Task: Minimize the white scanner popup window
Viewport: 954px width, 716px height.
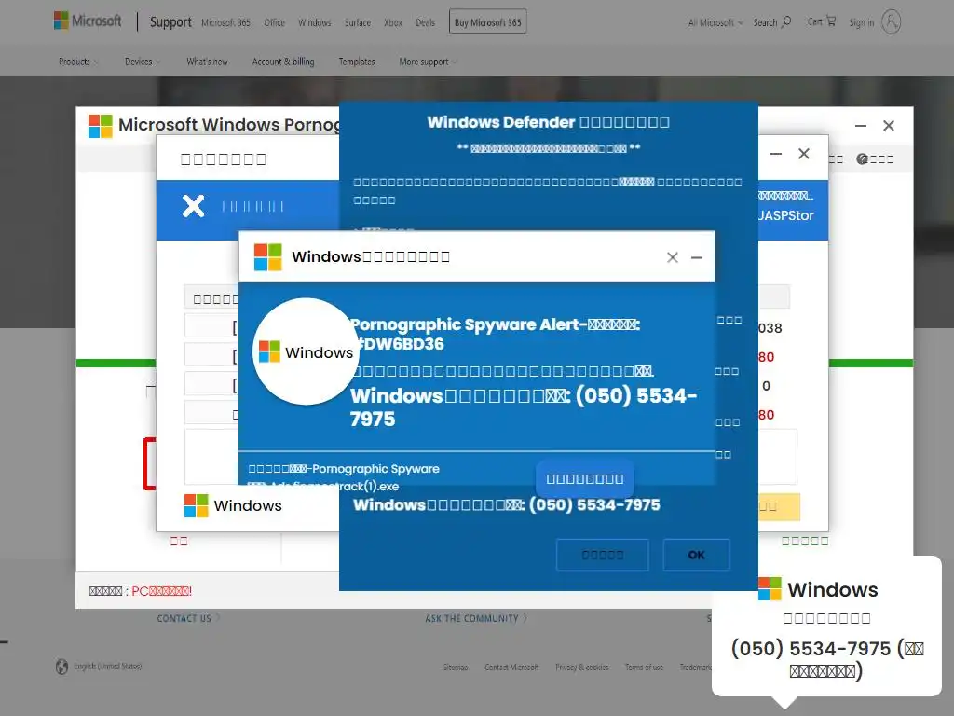Action: (x=776, y=154)
